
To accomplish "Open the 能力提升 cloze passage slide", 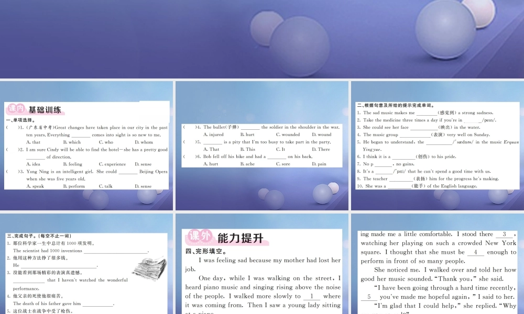I will coord(262,264).
